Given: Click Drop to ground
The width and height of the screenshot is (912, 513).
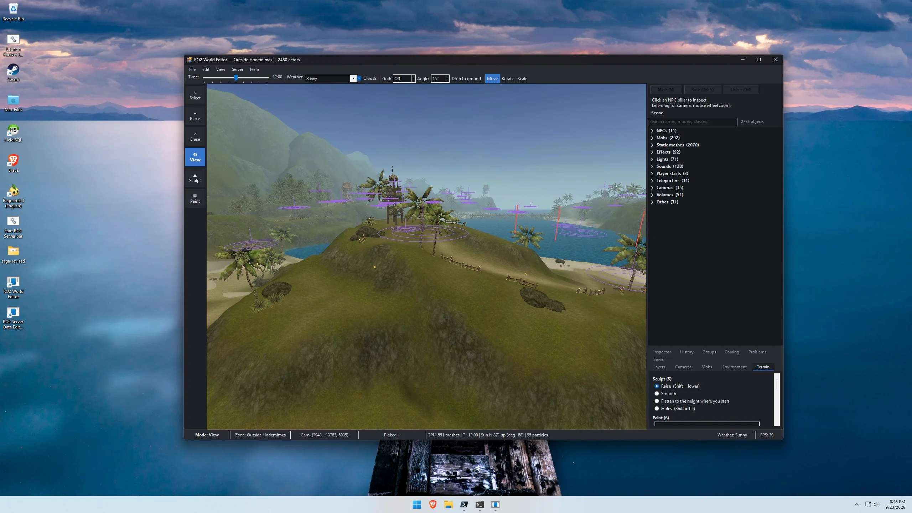Looking at the screenshot, I should [466, 79].
